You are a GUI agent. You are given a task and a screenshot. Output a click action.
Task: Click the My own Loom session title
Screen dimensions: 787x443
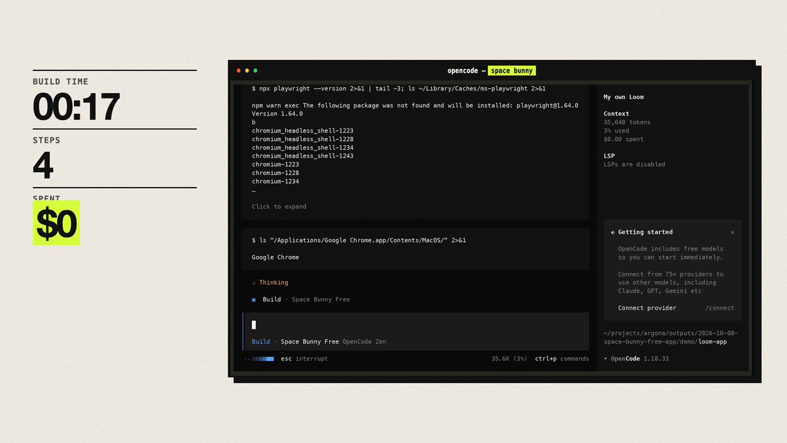coord(624,97)
